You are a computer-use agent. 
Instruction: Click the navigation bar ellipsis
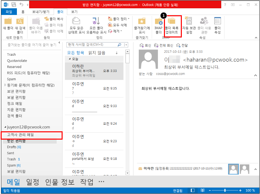101,181
